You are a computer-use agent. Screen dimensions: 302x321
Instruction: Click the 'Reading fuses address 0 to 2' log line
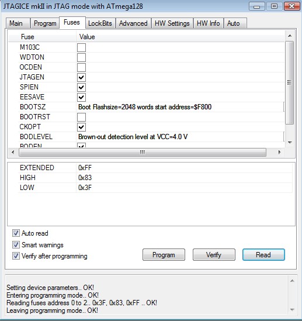pyautogui.click(x=82, y=303)
